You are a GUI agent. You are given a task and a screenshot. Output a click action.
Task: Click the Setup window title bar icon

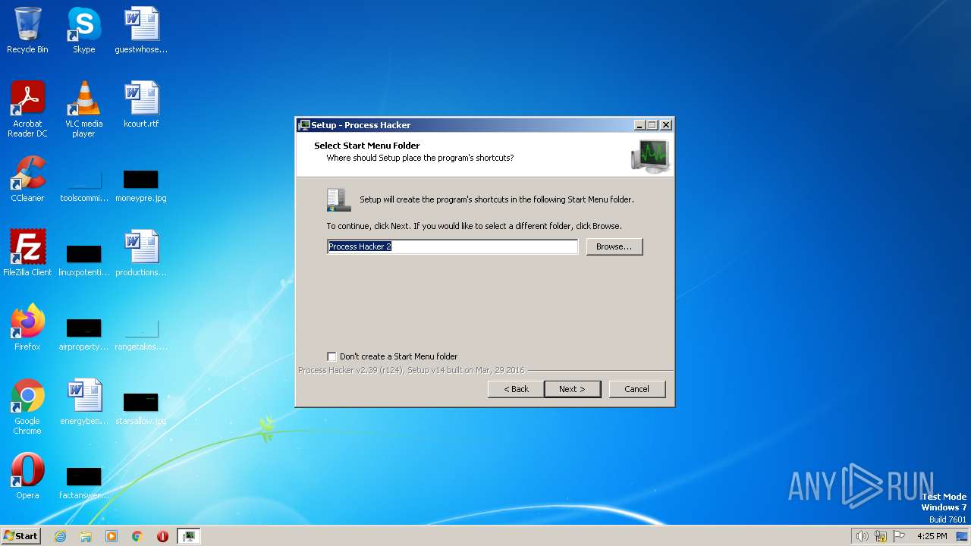click(x=304, y=125)
